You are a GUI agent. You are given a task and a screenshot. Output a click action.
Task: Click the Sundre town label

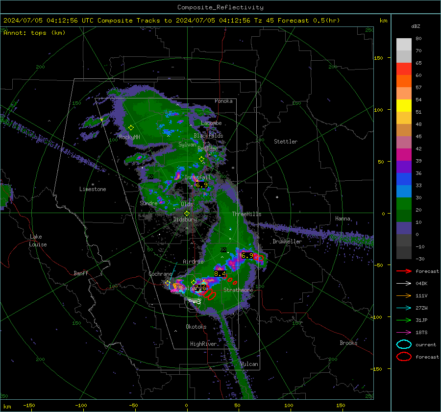click(148, 203)
